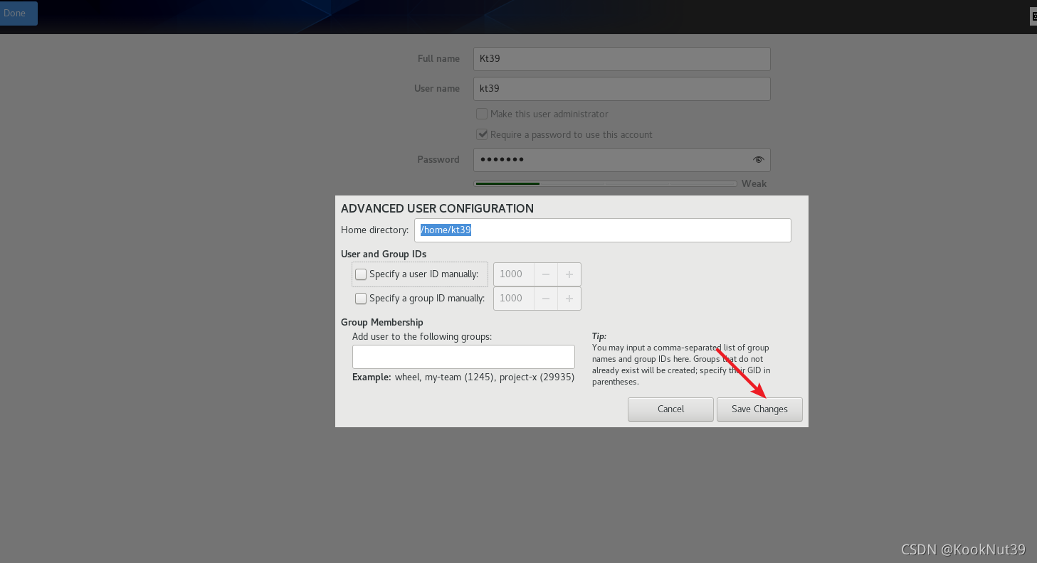Click the Home directory label
This screenshot has height=563, width=1037.
pyautogui.click(x=375, y=230)
